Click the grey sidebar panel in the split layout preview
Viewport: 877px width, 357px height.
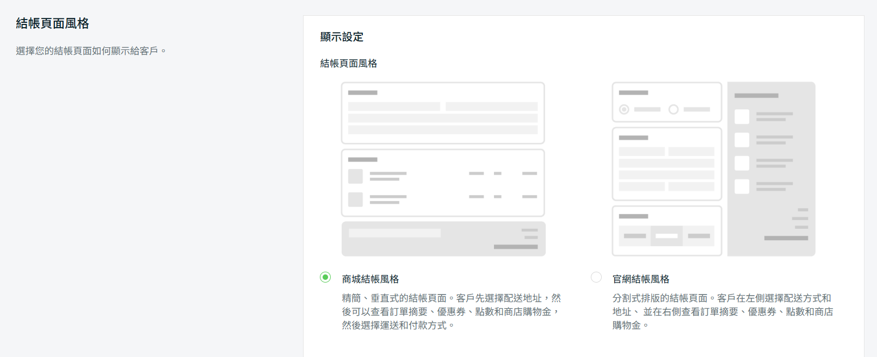(x=771, y=169)
